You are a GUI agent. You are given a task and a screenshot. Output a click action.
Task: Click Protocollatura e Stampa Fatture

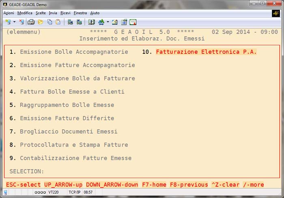(x=74, y=145)
